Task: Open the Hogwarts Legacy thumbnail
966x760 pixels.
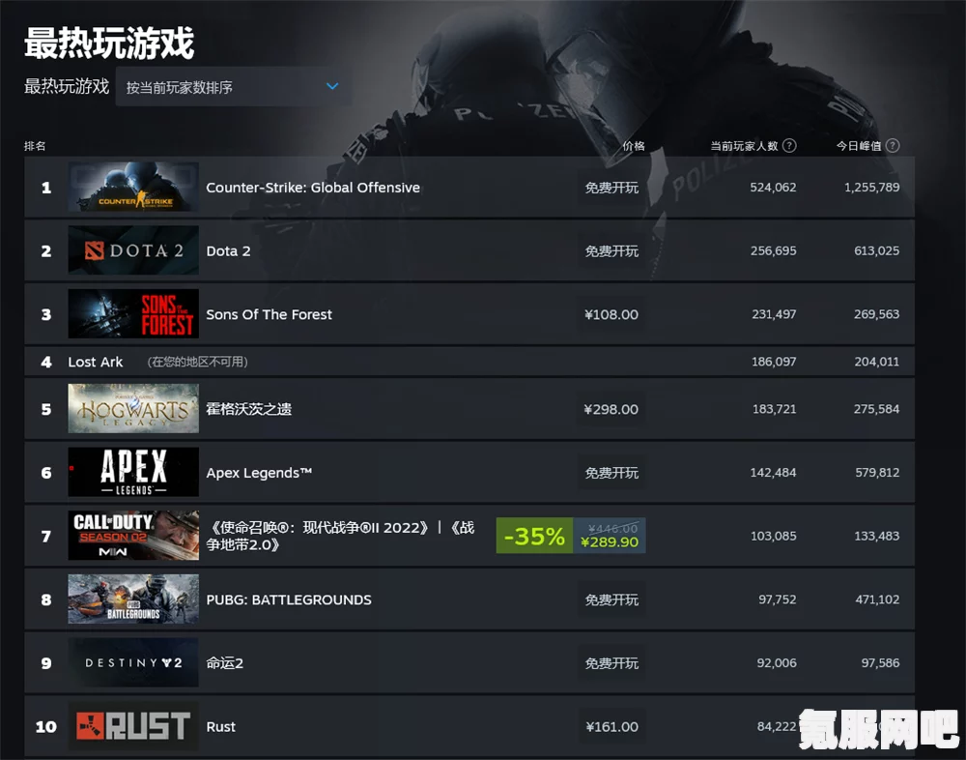Action: click(x=133, y=409)
